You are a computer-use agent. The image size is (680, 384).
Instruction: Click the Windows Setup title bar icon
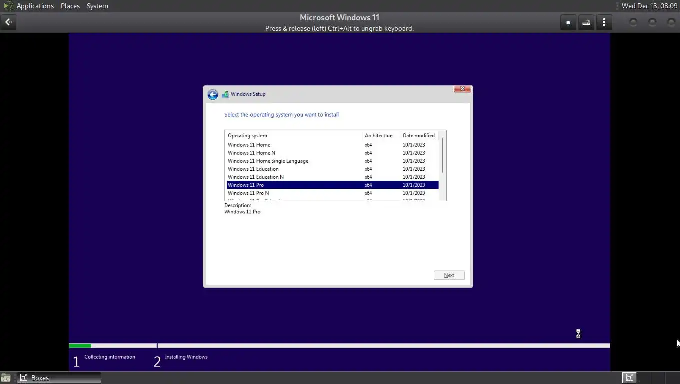coord(225,94)
